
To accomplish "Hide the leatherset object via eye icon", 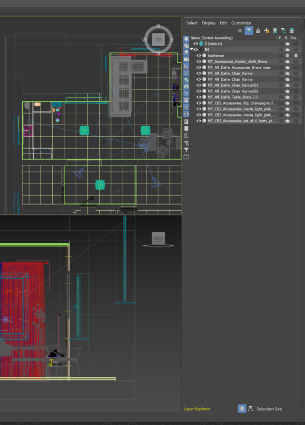I will pyautogui.click(x=199, y=55).
